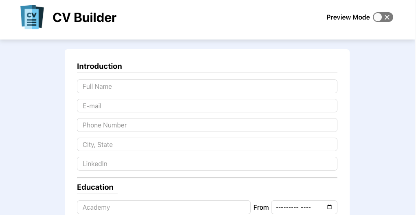Click the Education section heading
The height and width of the screenshot is (215, 416).
pos(95,187)
